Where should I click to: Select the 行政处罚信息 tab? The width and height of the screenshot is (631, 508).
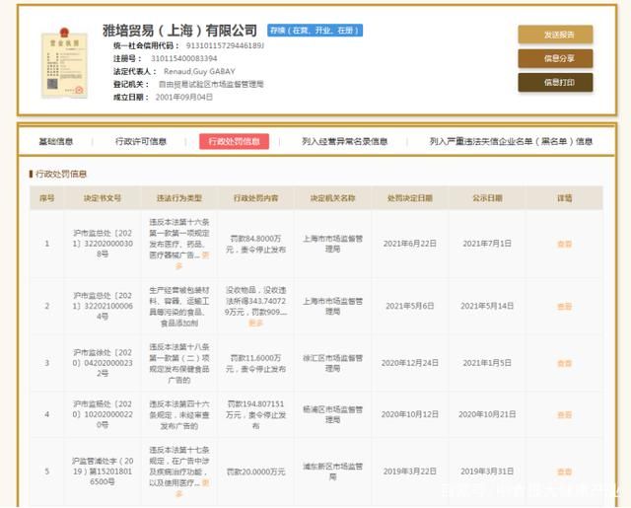click(234, 141)
